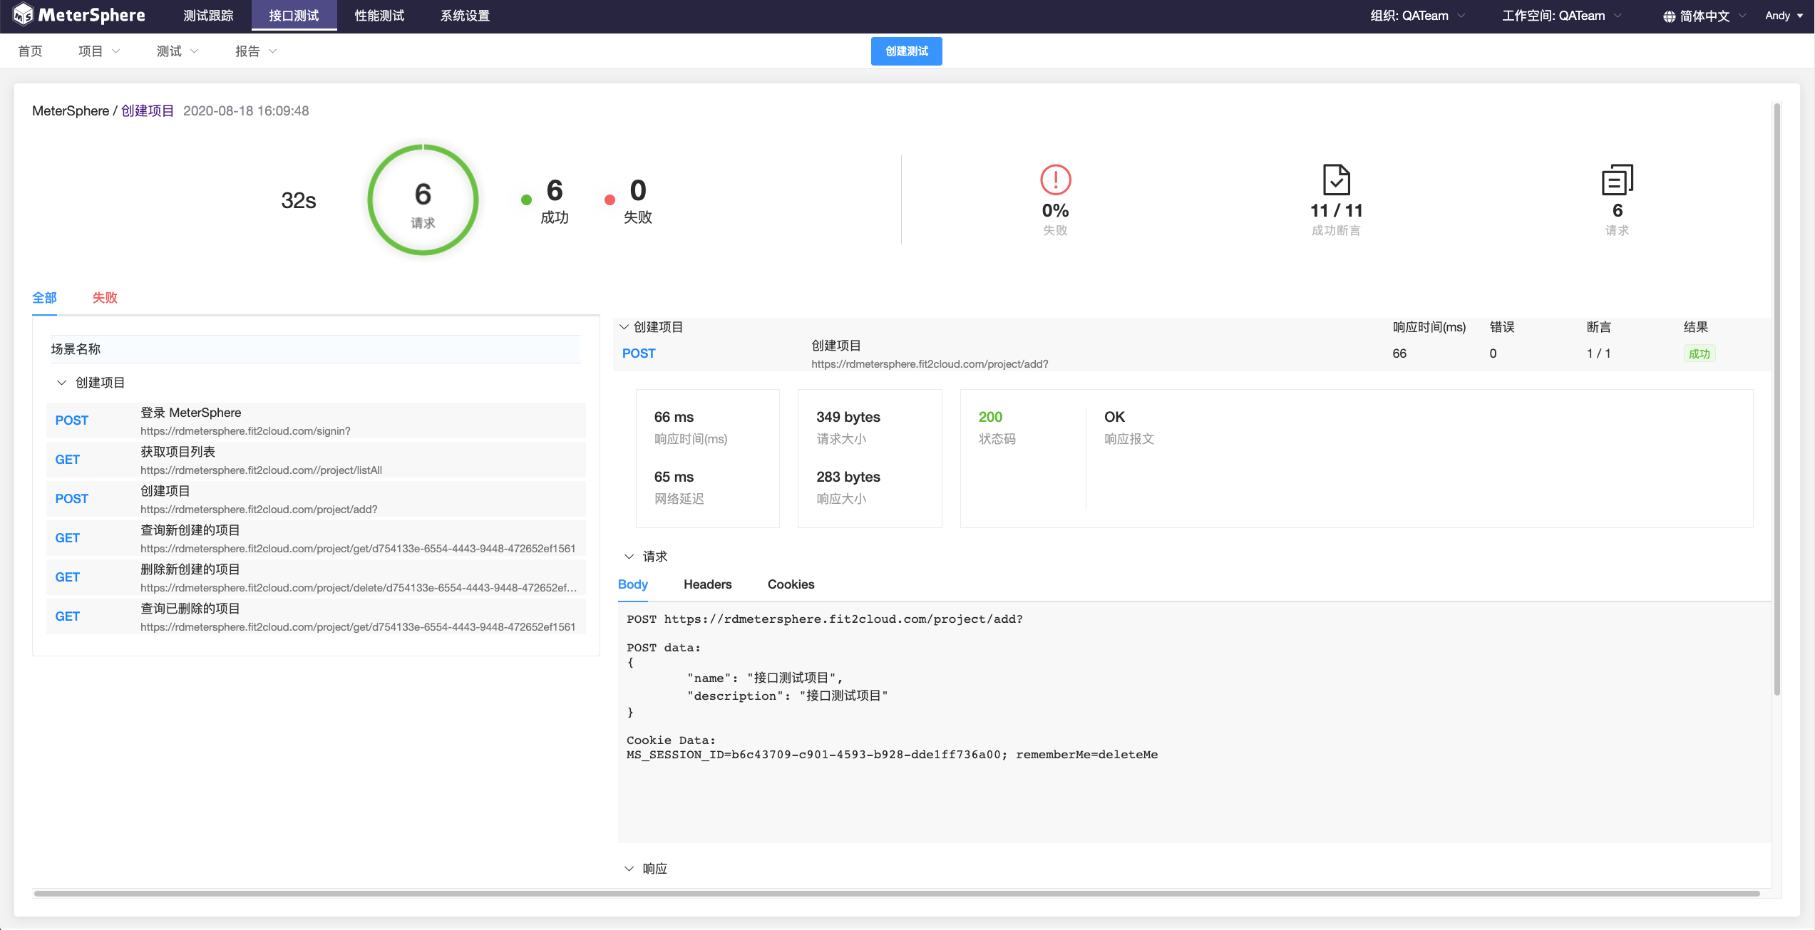Screen dimensions: 1815x930
Task: Click the red failure legend dot
Action: (x=610, y=200)
